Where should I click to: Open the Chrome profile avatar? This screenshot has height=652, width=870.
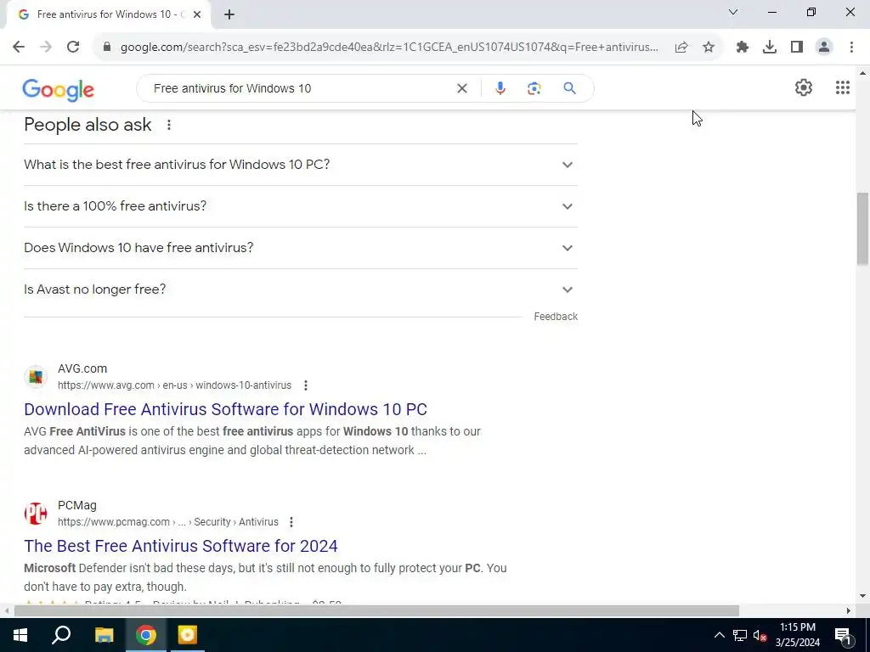pos(824,48)
